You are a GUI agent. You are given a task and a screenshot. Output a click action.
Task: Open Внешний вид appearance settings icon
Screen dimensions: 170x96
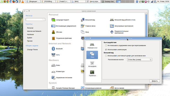point(88,20)
